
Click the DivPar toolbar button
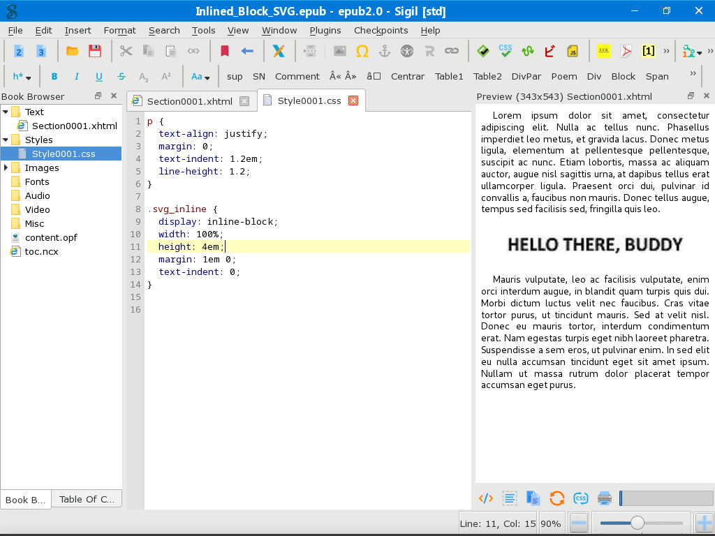526,77
